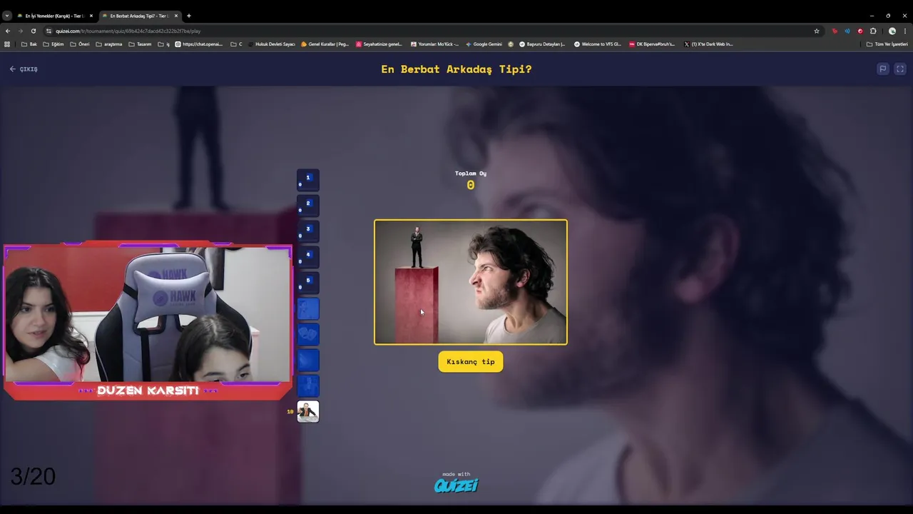The image size is (913, 514).
Task: Open the Quizei logo link at bottom
Action: click(x=456, y=485)
